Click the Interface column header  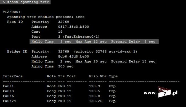tap(13, 76)
